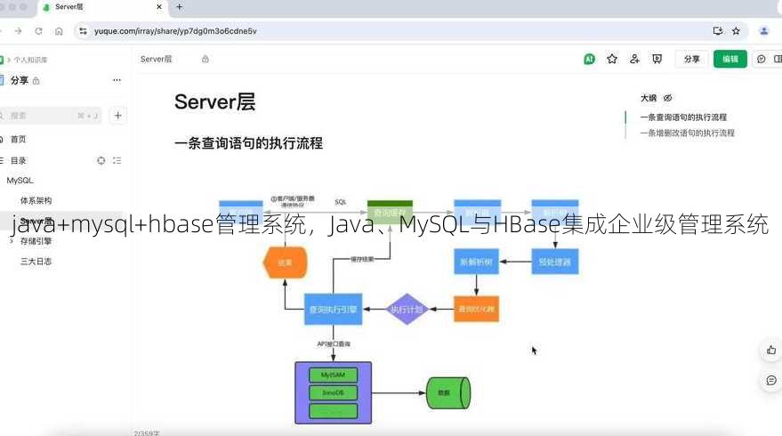Click lock icon next to 分享
The width and height of the screenshot is (782, 436).
pyautogui.click(x=36, y=81)
